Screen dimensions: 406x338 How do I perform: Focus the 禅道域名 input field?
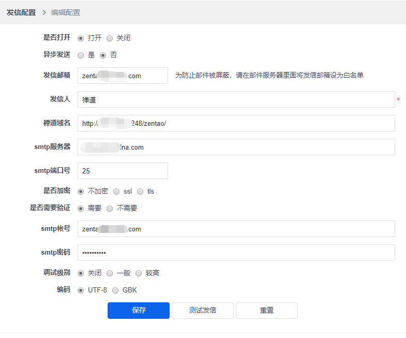coord(236,123)
